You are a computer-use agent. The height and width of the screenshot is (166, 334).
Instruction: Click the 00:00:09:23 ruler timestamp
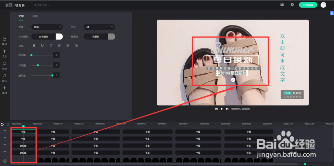[x=100, y=124]
